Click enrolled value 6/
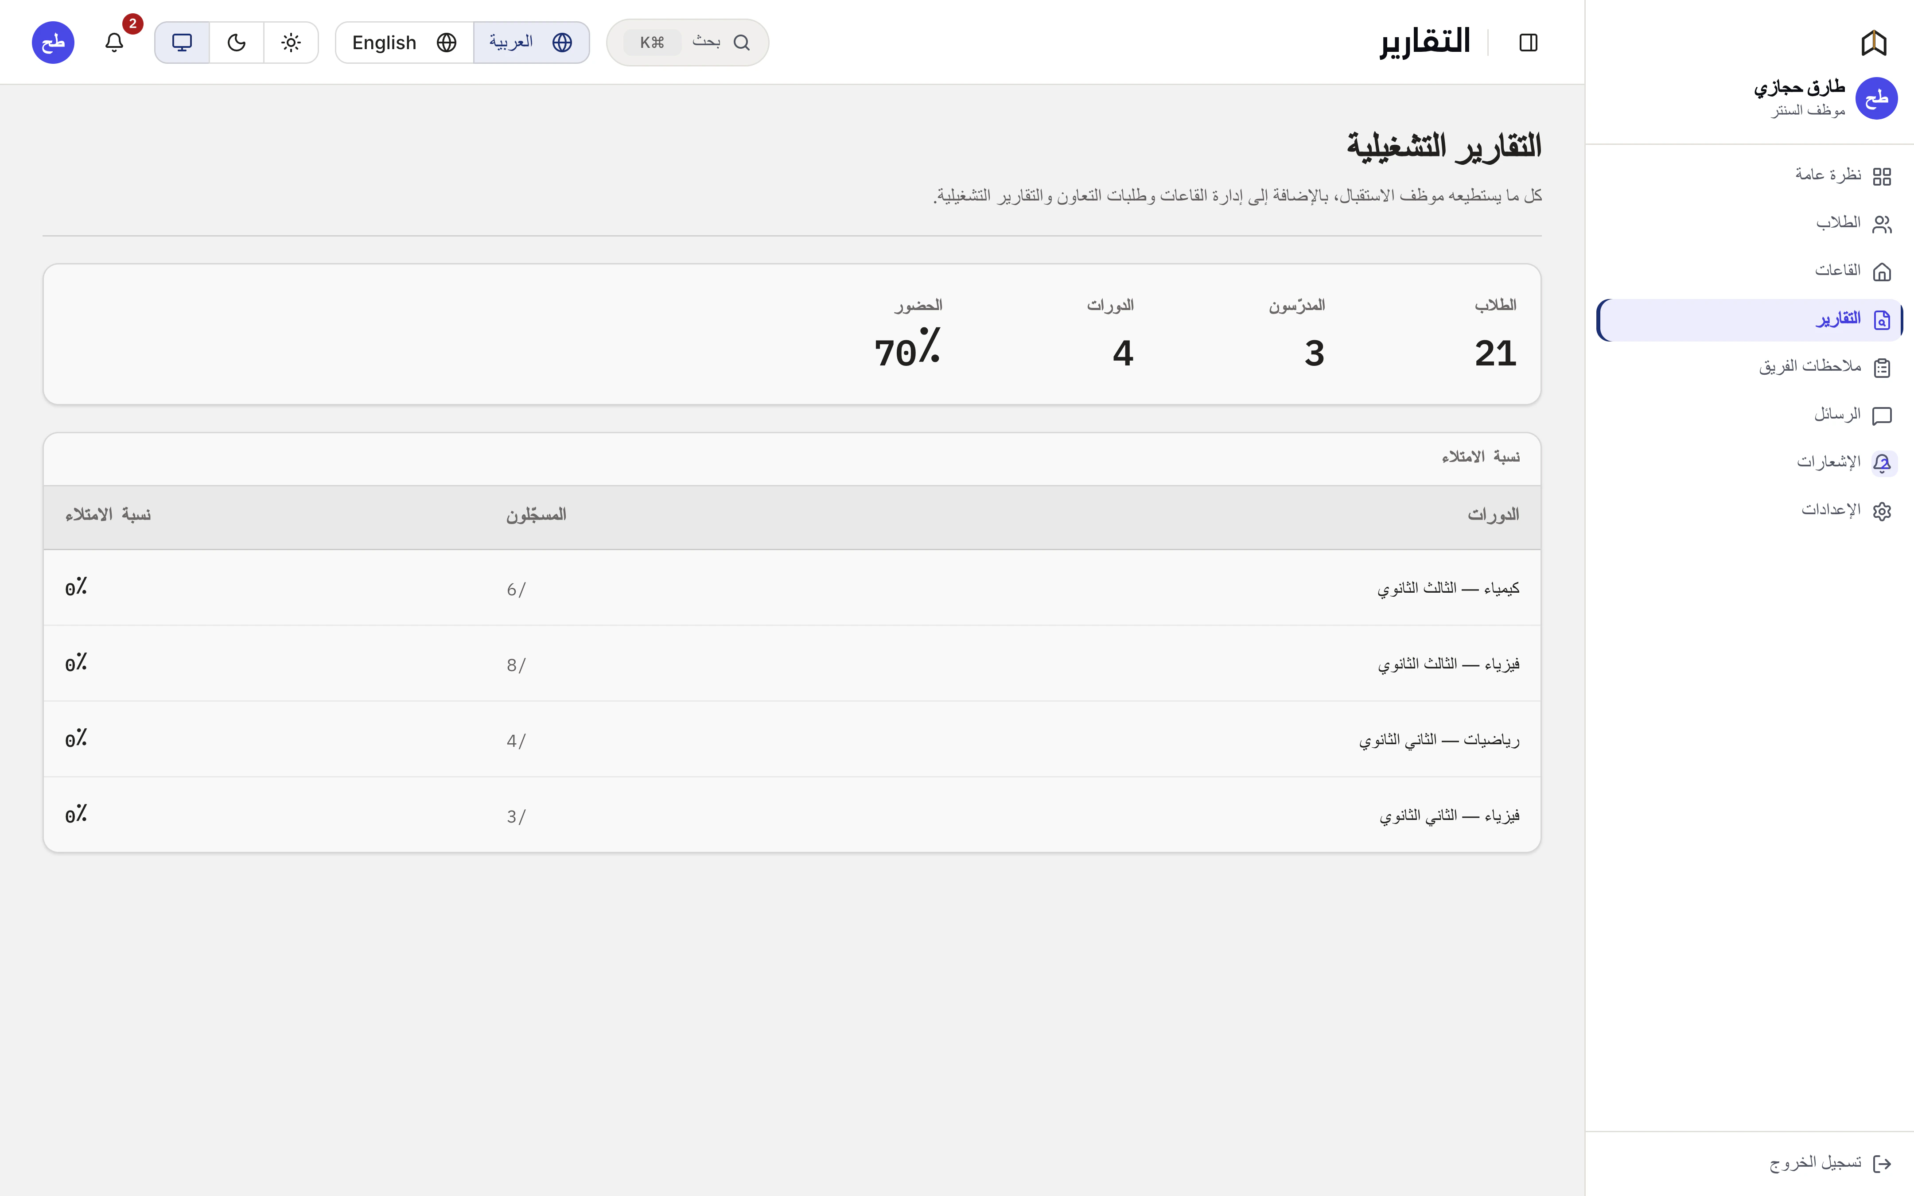 point(516,589)
